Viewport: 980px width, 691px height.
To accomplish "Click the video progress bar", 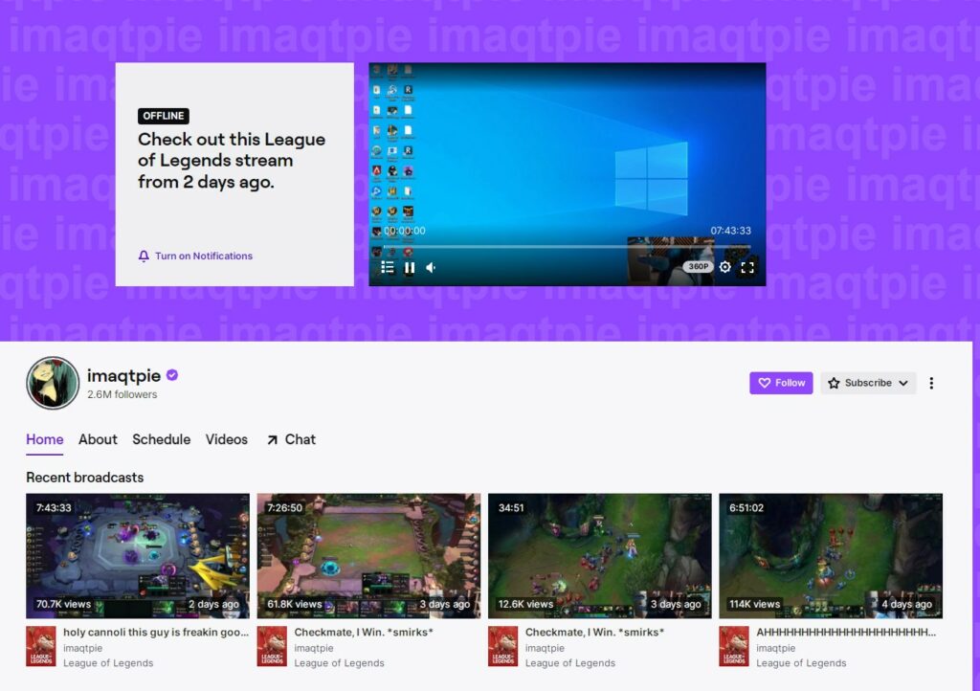I will 568,247.
